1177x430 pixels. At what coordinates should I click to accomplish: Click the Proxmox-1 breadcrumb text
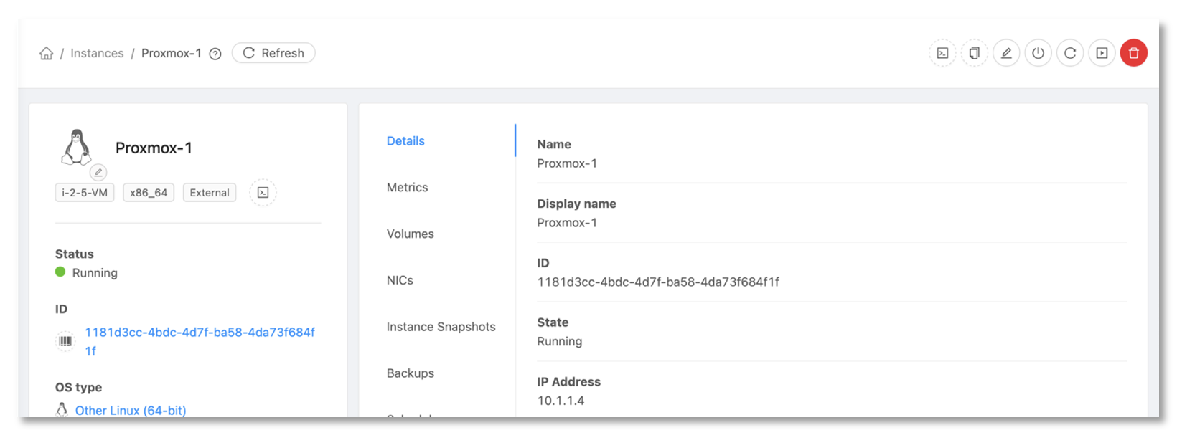coord(171,54)
